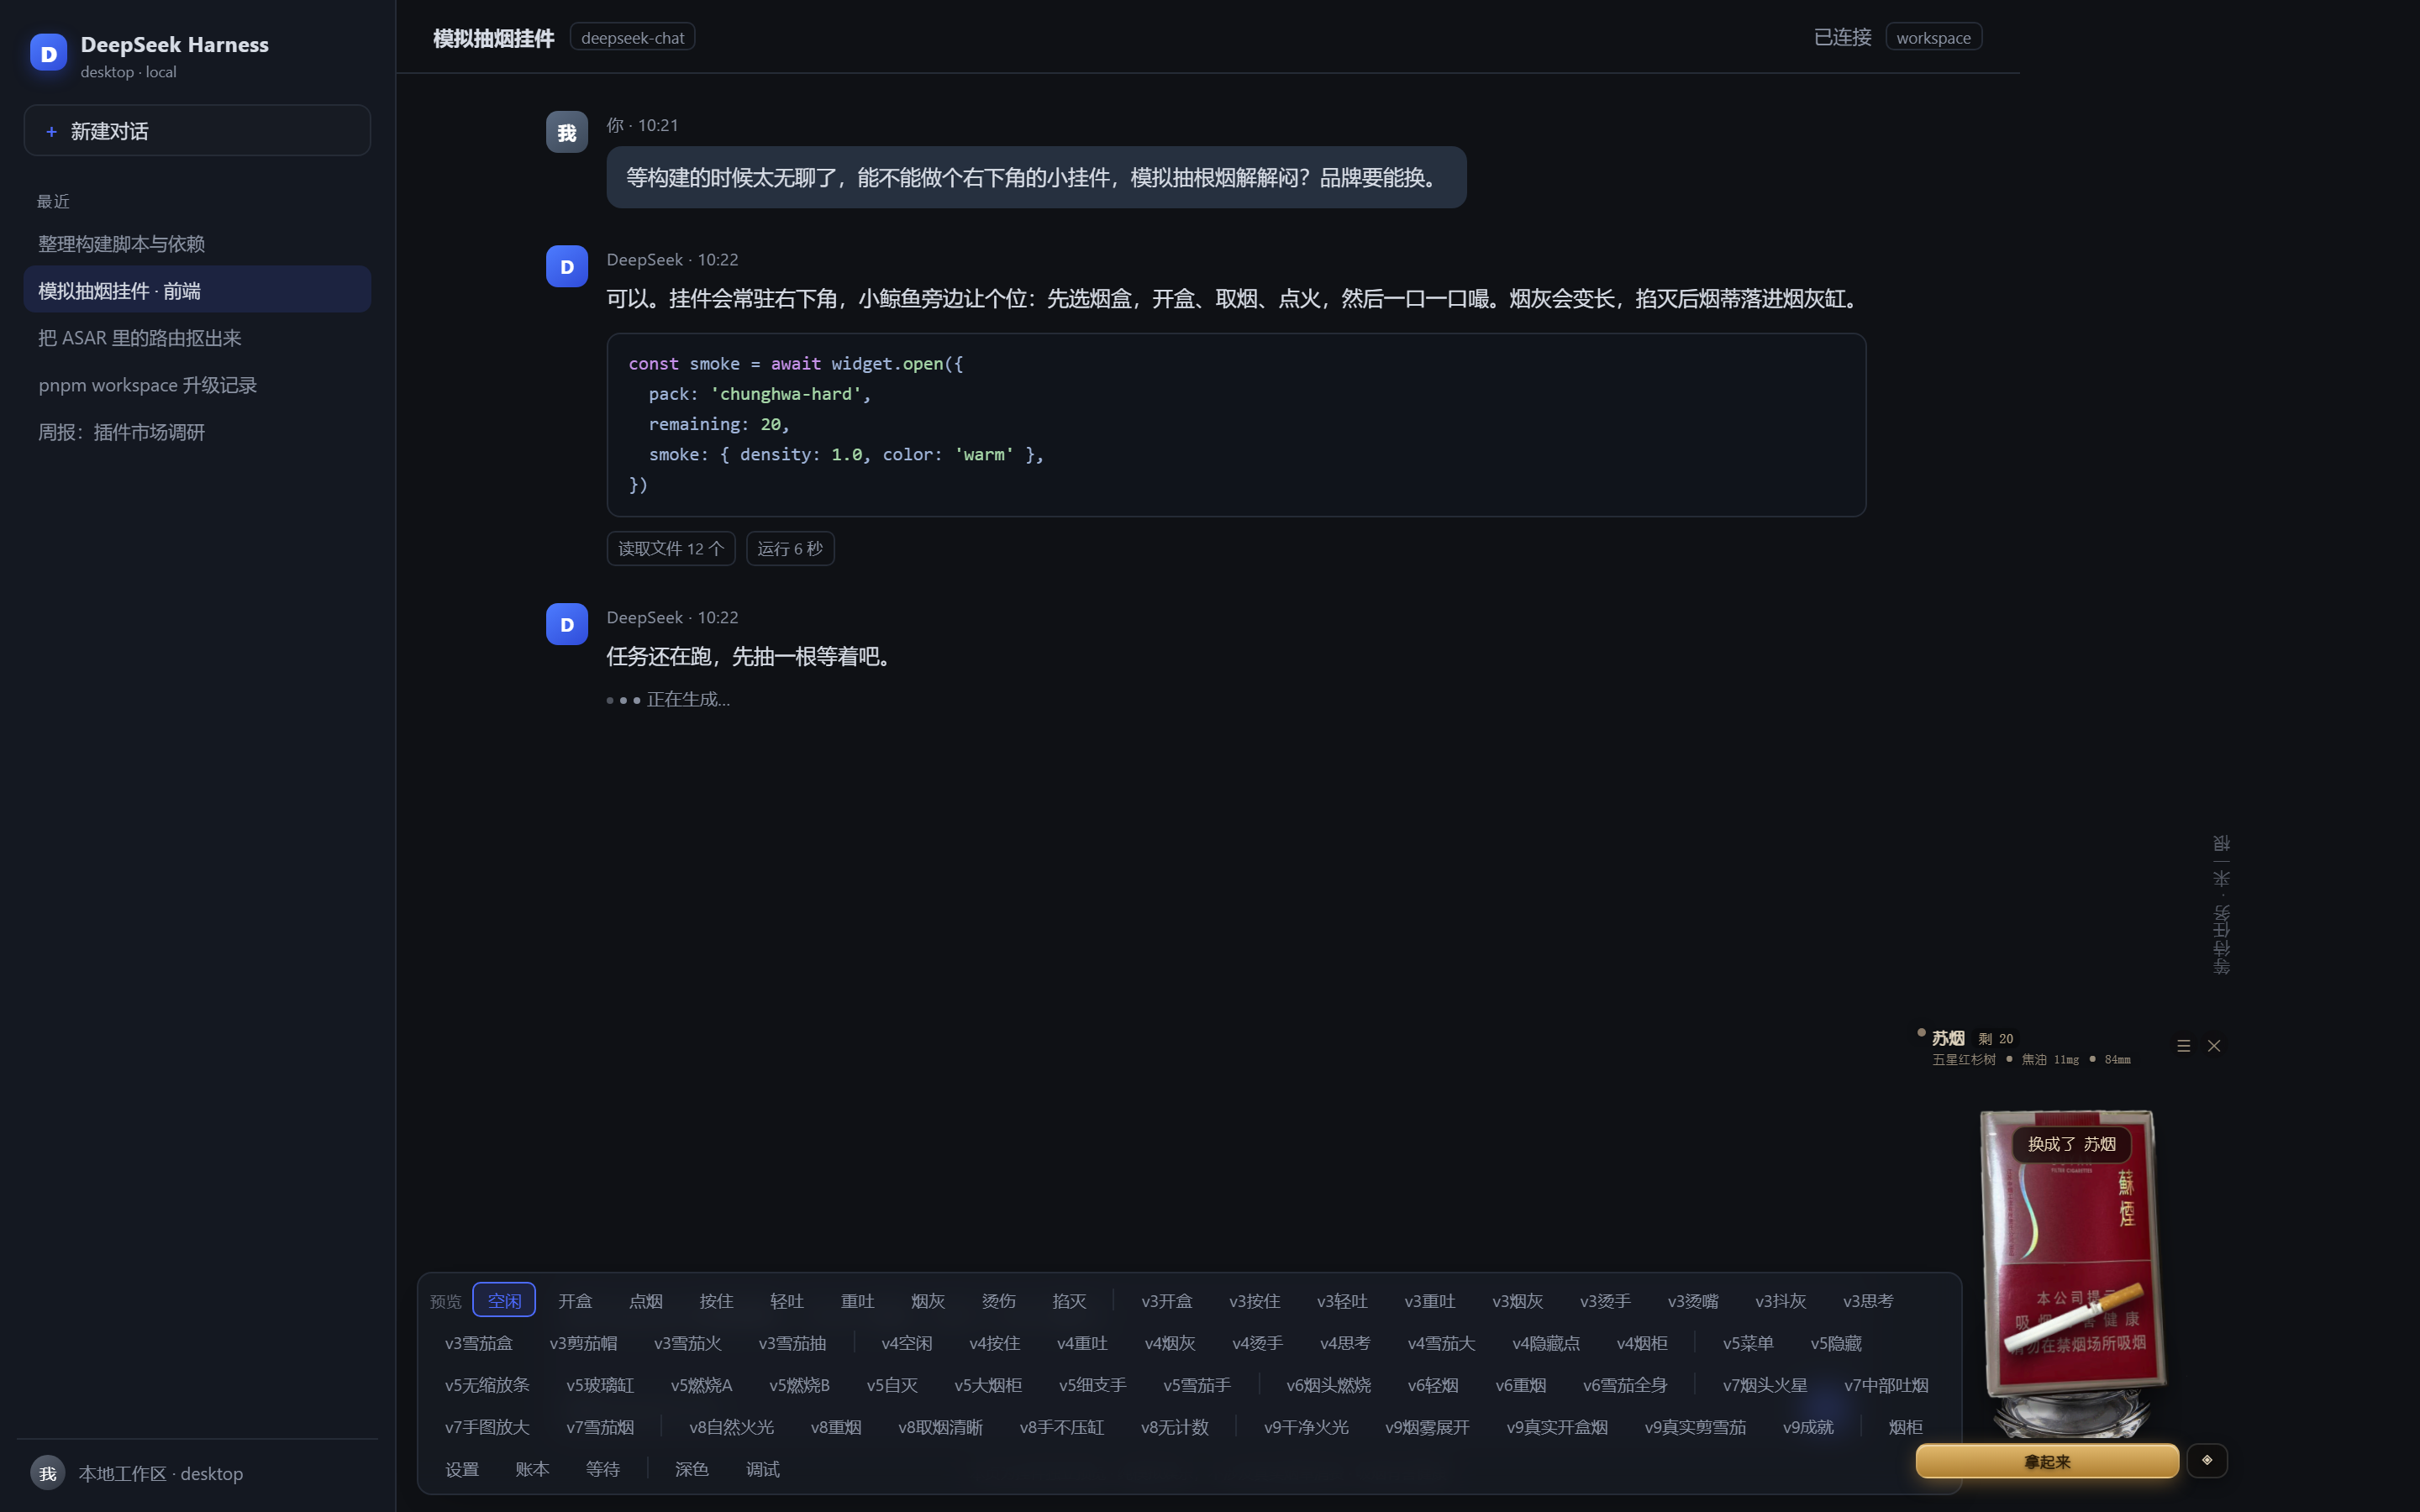Click the 烟柜 preview button
Viewport: 2420px width, 1512px height.
(x=1905, y=1427)
